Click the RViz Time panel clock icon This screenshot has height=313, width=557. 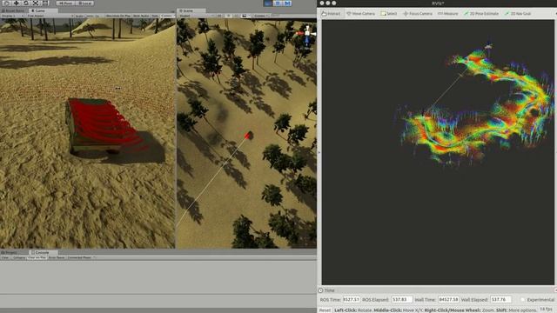coord(320,290)
